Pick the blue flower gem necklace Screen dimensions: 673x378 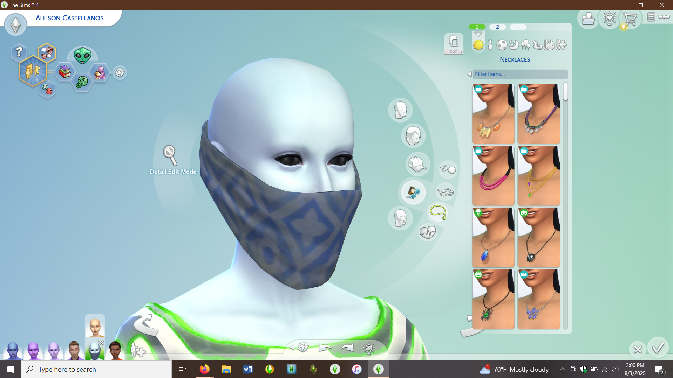coord(539,299)
